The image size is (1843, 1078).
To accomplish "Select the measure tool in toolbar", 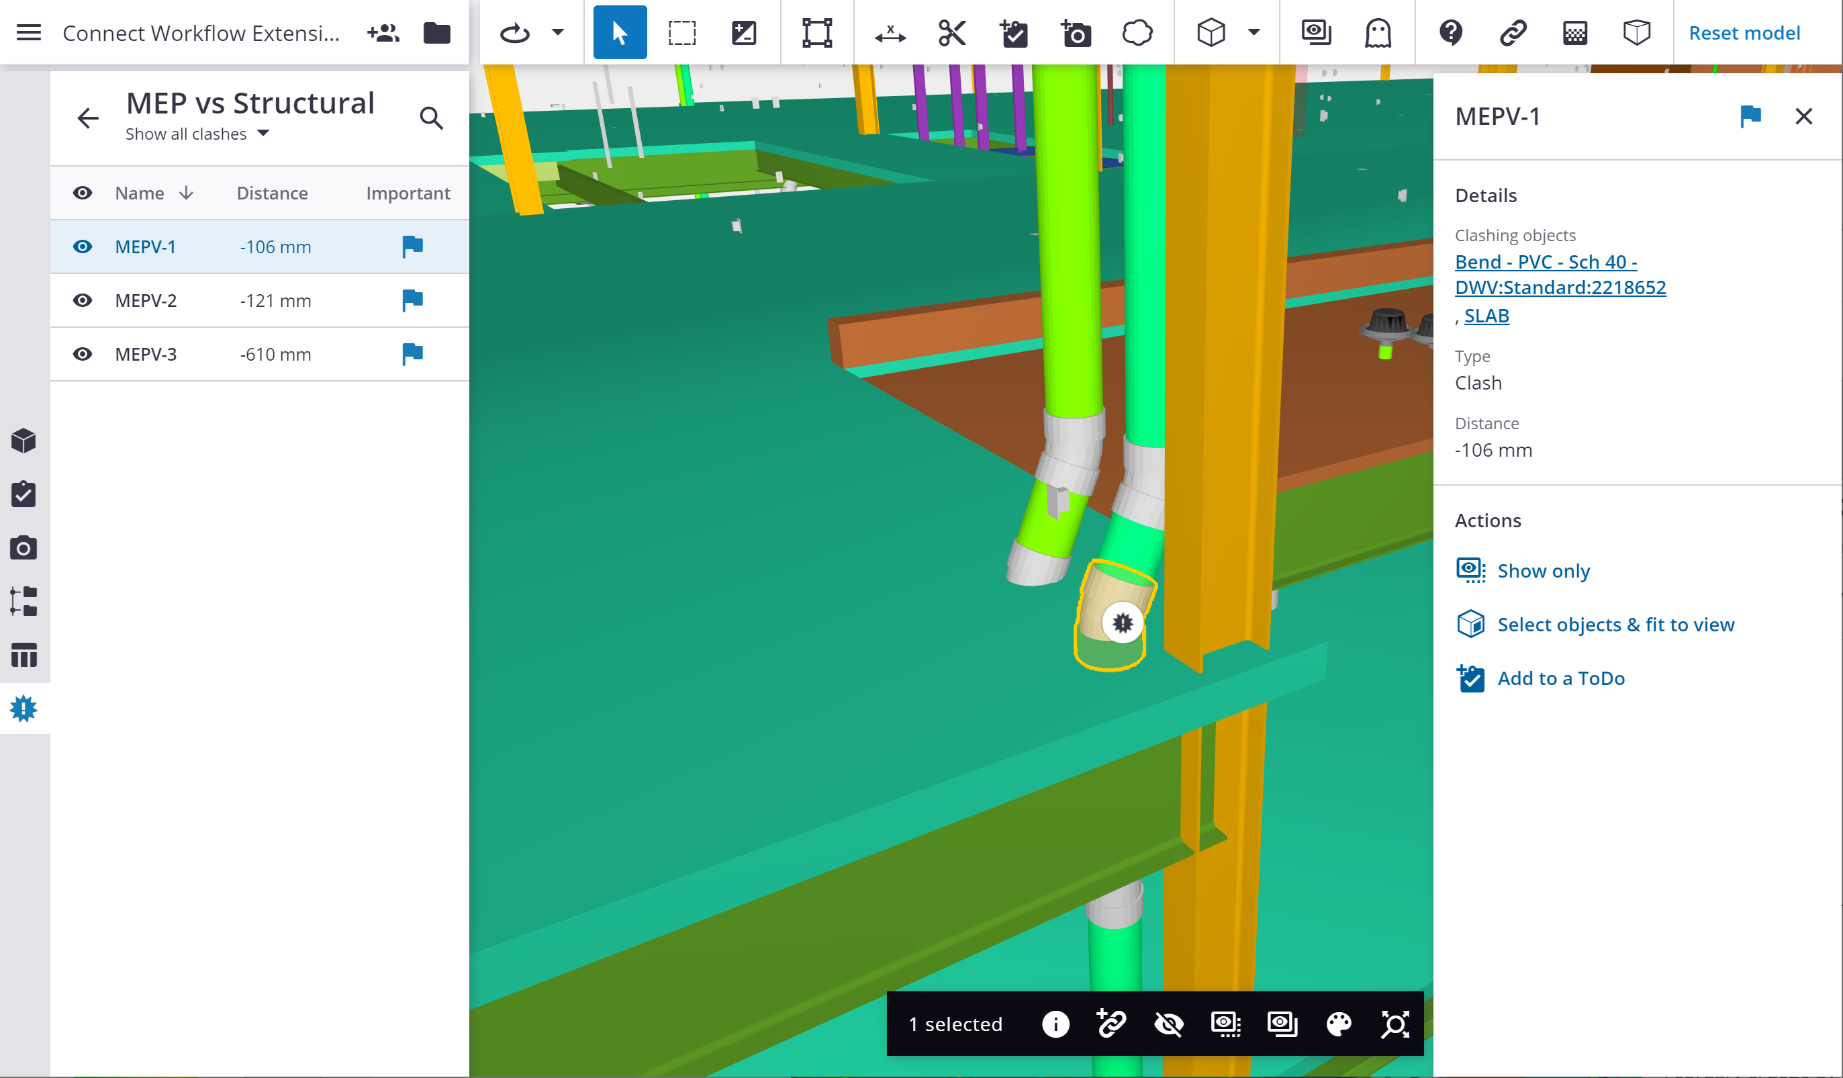I will [x=890, y=33].
